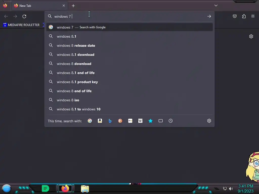Viewport: 259px width, 194px height.
Task: Search this time with Wikipedia icon
Action: tap(140, 121)
